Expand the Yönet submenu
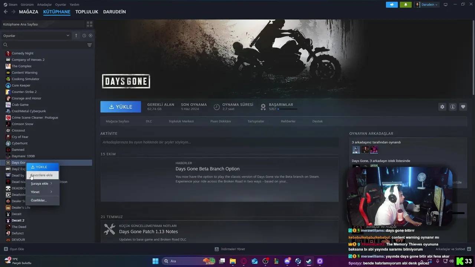This screenshot has height=267, width=475. (x=42, y=192)
